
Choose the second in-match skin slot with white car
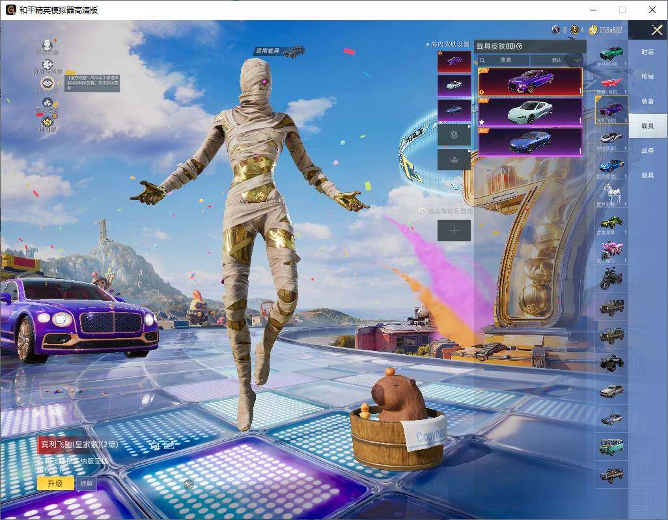(x=454, y=86)
